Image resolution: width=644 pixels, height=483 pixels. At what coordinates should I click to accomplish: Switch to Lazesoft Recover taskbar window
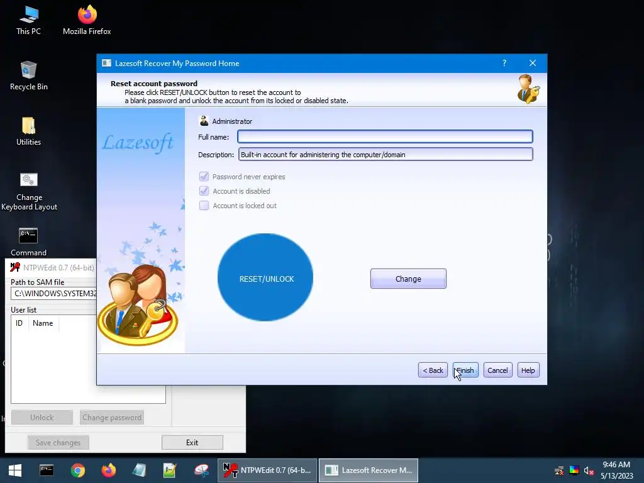click(x=369, y=470)
